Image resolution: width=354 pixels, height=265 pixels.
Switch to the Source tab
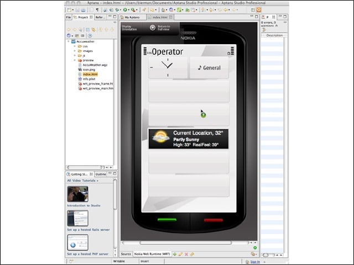pos(126,254)
